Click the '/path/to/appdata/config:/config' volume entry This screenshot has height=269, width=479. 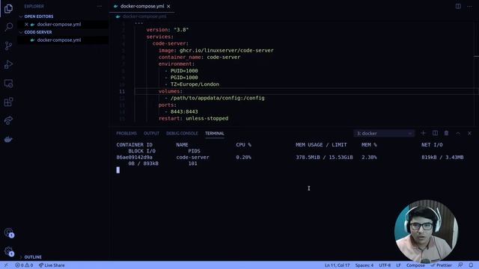click(x=218, y=98)
